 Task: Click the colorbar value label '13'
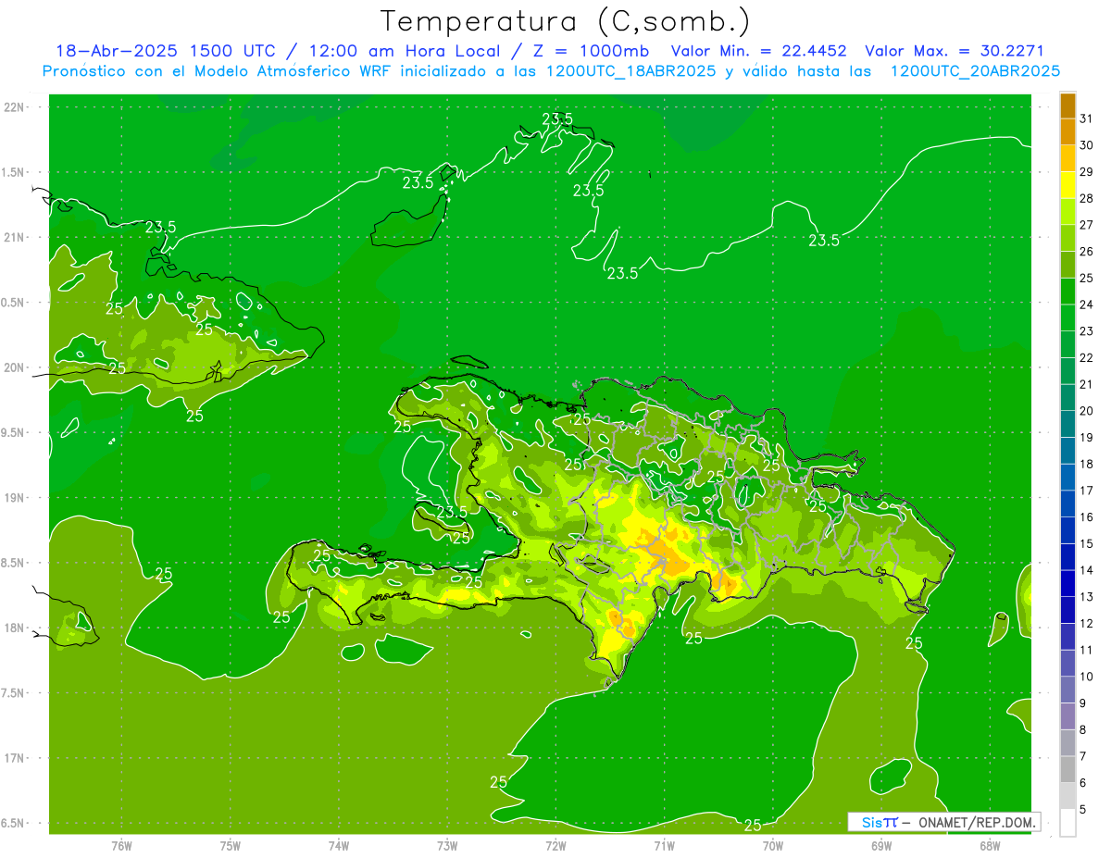point(1086,597)
